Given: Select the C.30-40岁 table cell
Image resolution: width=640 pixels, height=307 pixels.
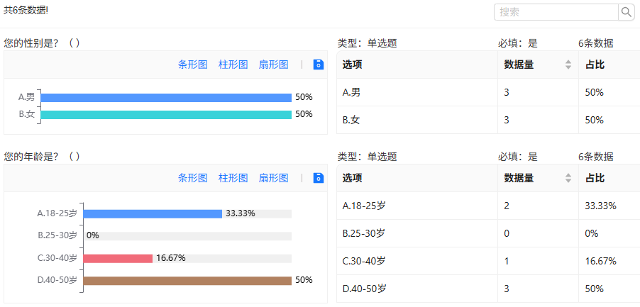Looking at the screenshot, I should tap(417, 261).
